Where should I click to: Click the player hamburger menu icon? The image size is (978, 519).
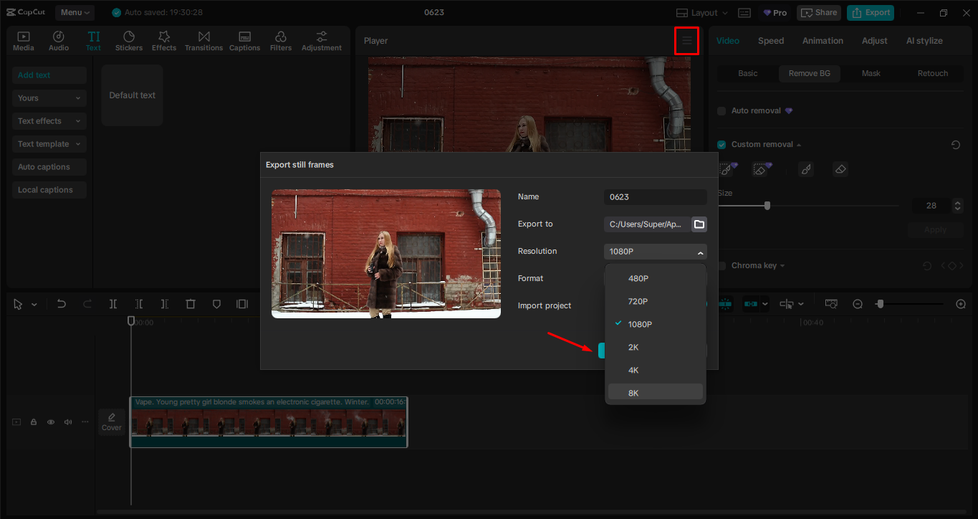[x=686, y=41]
